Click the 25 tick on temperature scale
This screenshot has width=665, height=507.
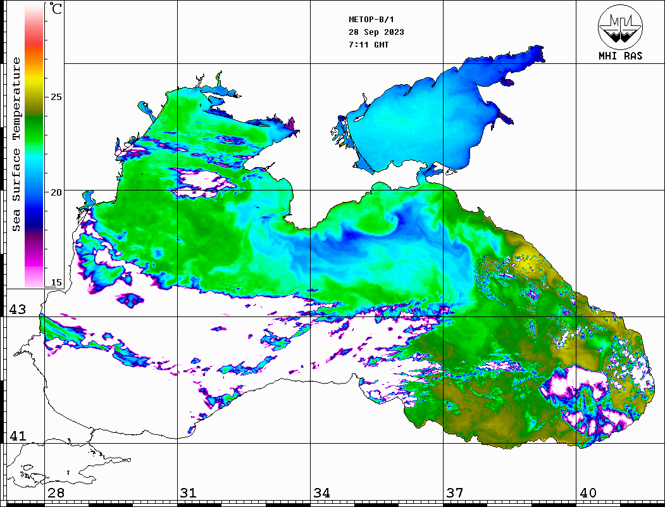56,97
